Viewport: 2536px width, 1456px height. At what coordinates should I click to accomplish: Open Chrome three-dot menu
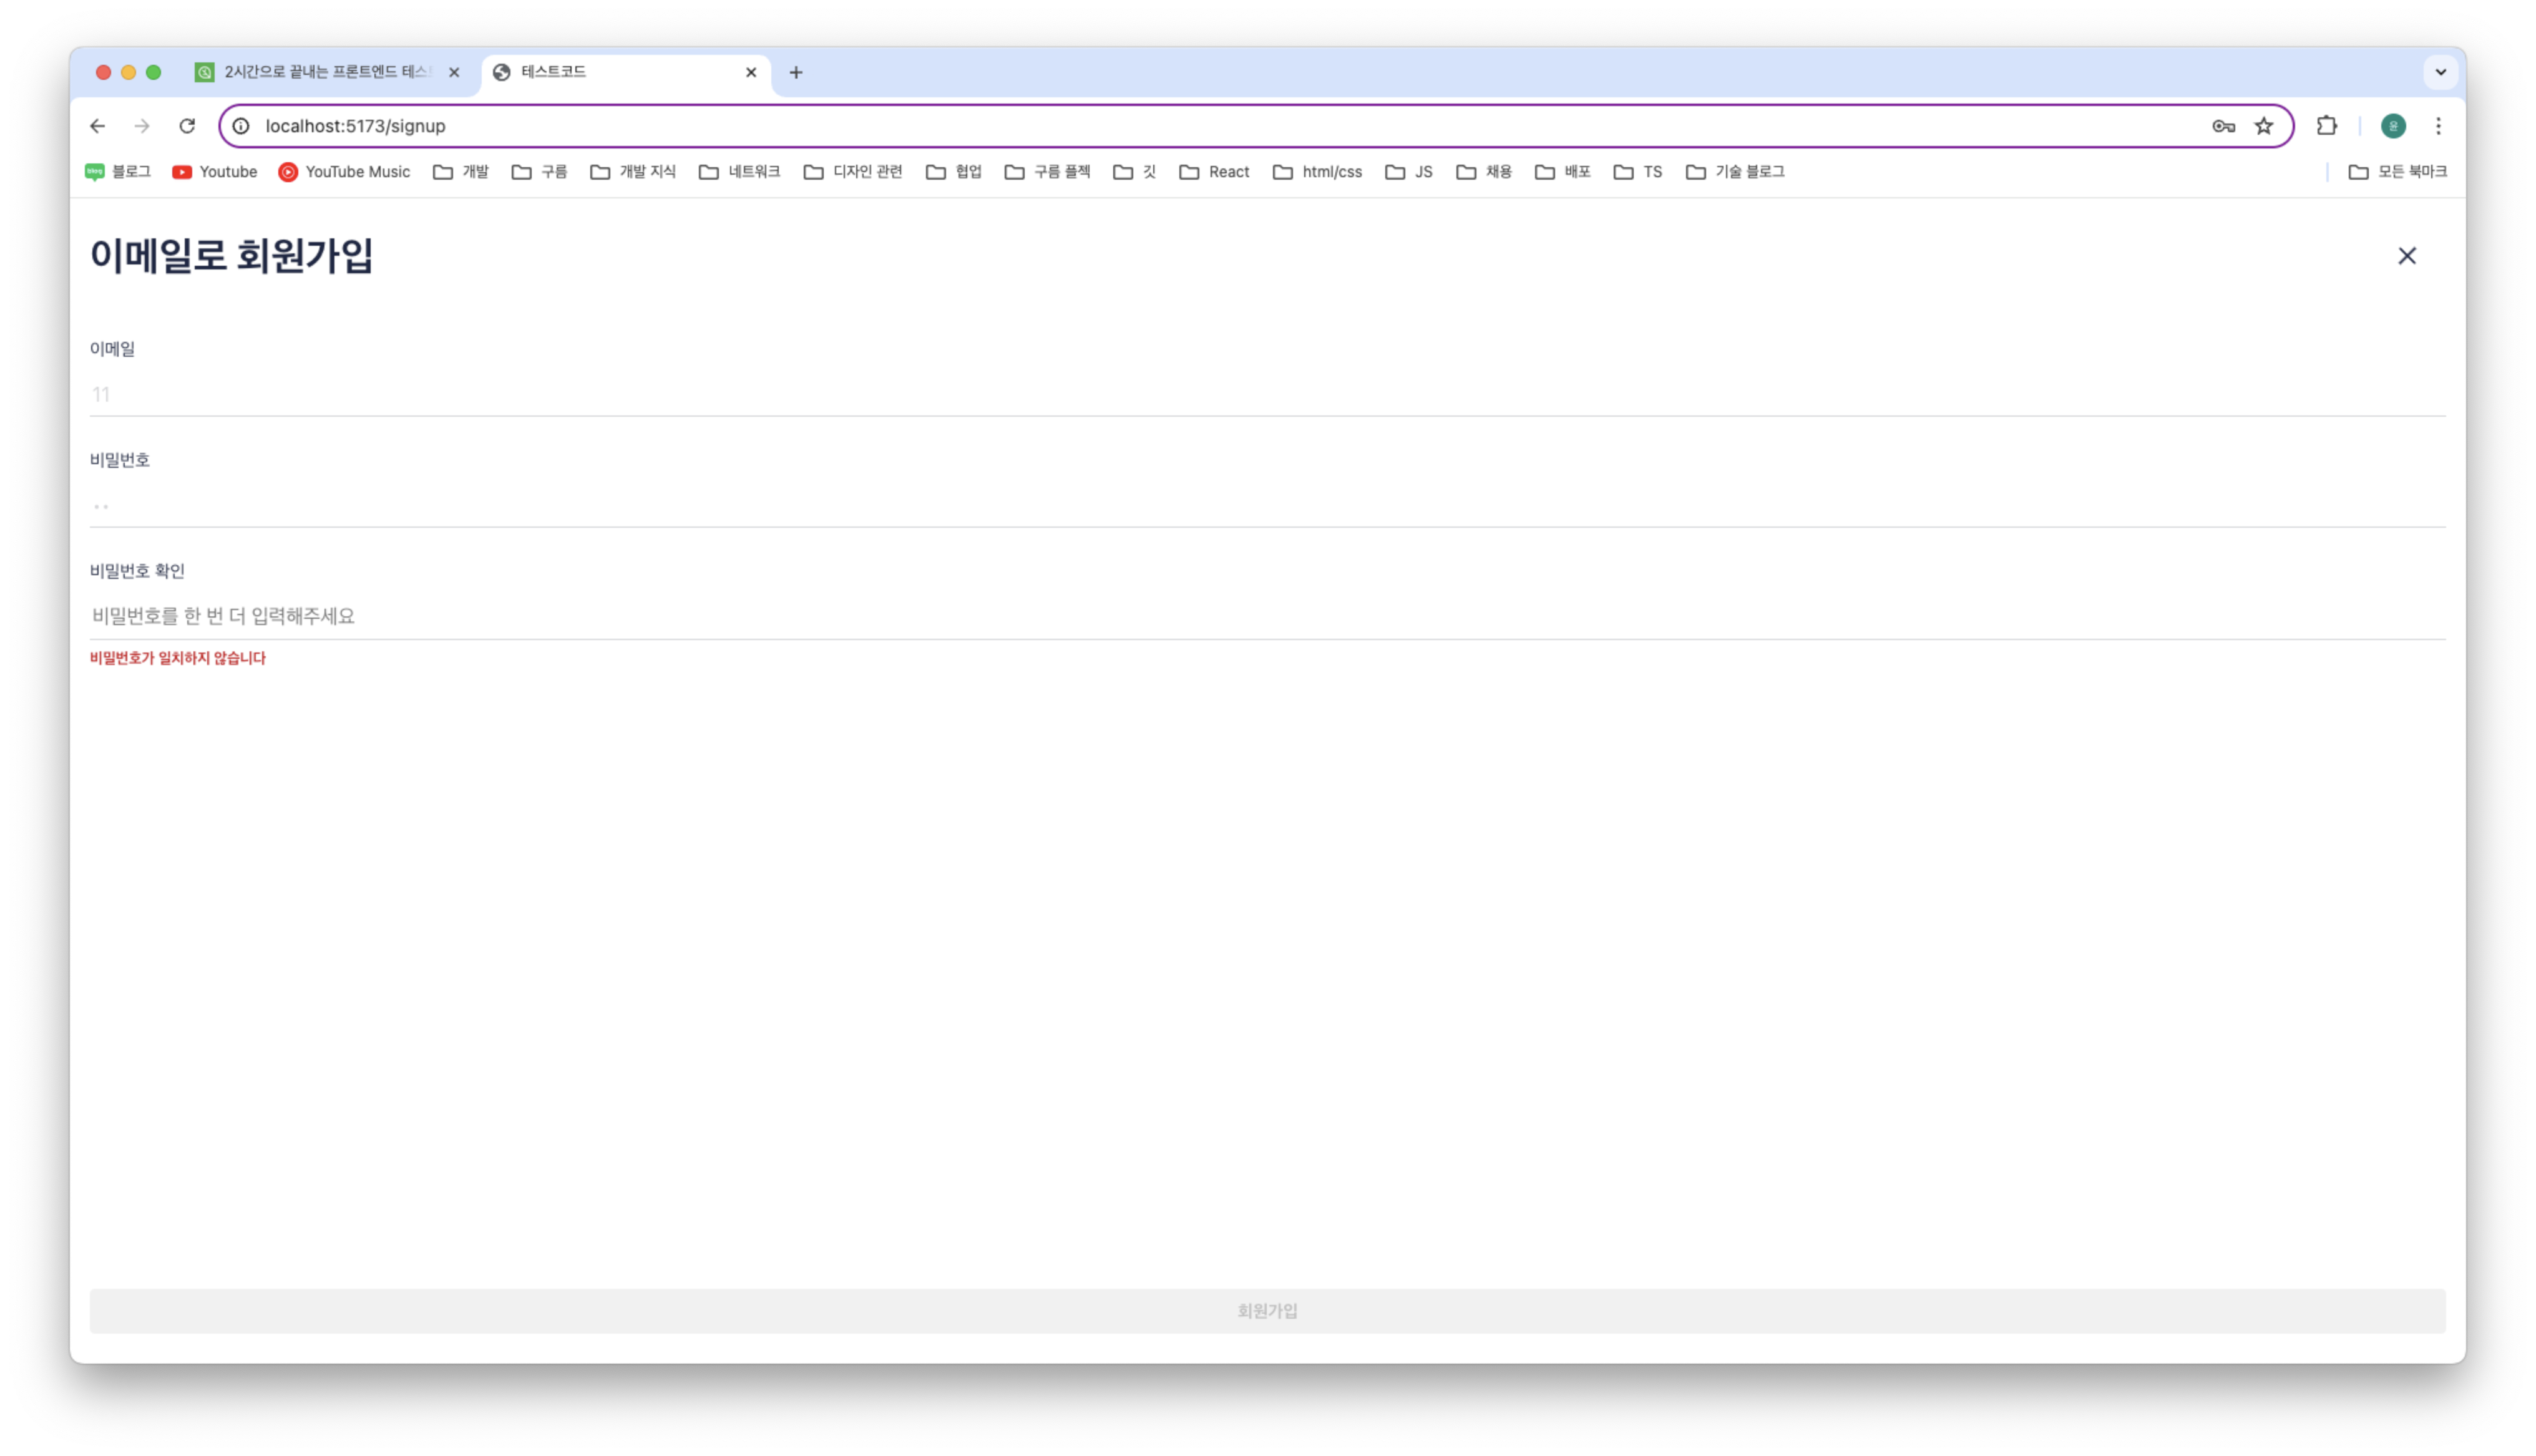pos(2438,126)
